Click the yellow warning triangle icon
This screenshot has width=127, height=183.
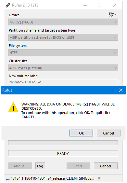click(13, 107)
